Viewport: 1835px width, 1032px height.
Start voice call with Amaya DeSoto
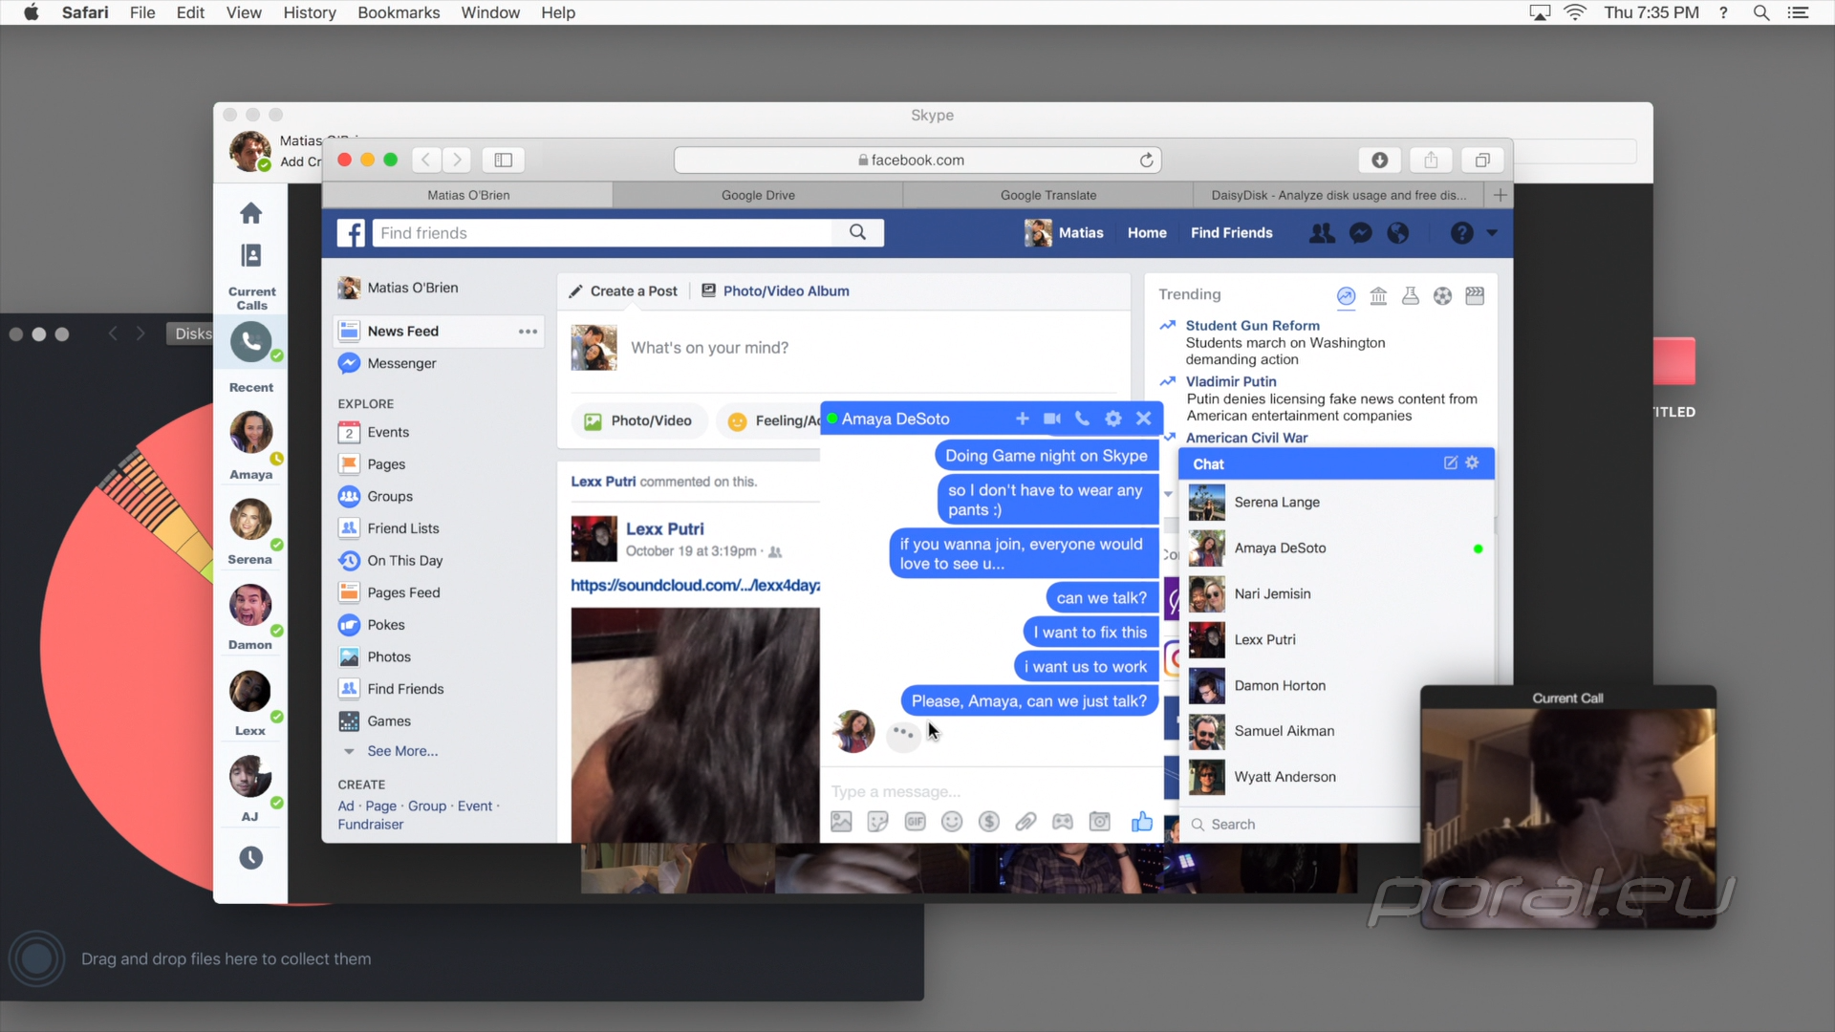coord(1082,419)
